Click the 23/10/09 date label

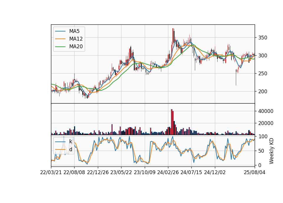pos(144,172)
